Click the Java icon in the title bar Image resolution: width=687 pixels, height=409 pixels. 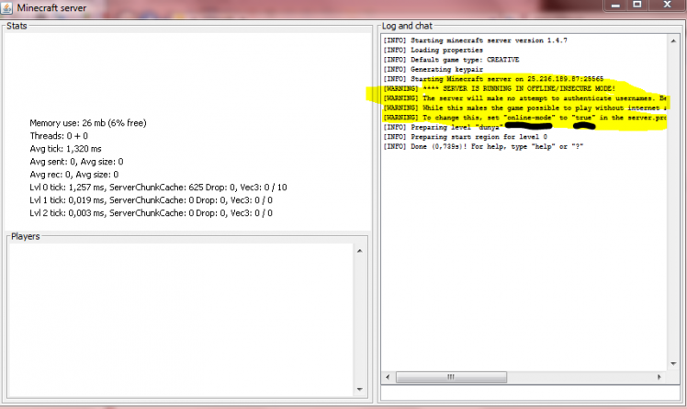pos(6,8)
